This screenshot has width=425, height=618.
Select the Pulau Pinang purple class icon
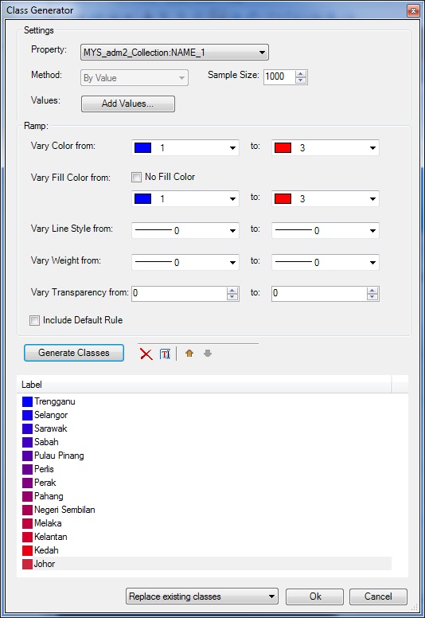tap(27, 456)
